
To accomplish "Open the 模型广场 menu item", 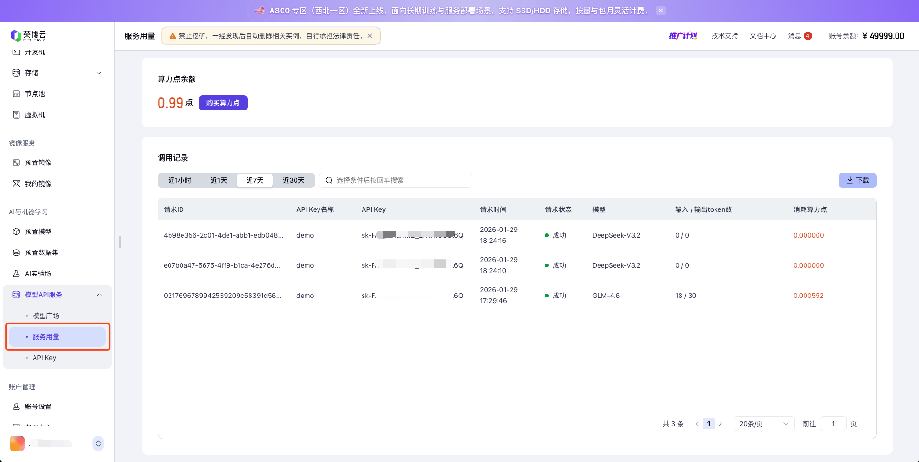I will click(x=46, y=316).
